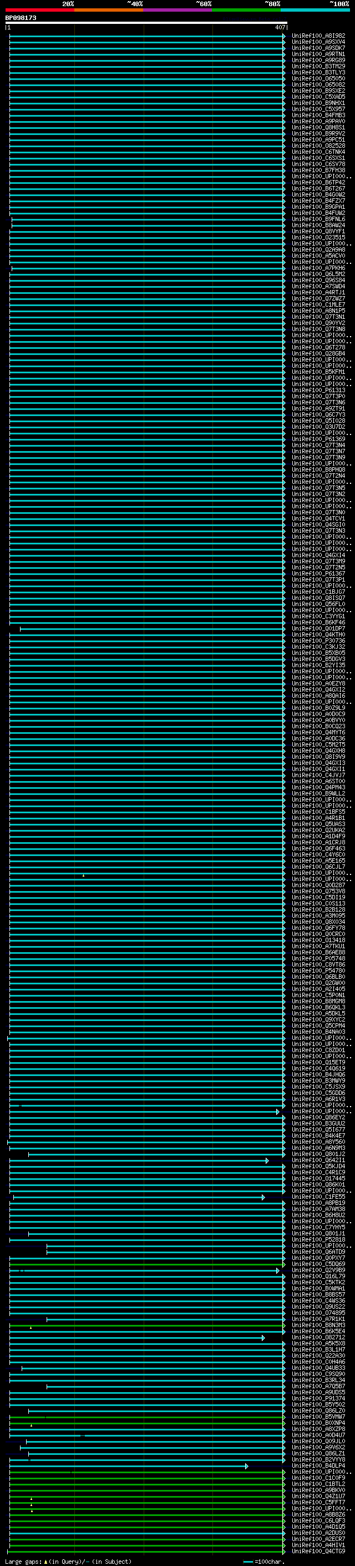Viewport: 355px width, 1566px height.
Task: Select hit UniRef100_B5VMW7
Action: point(318,1417)
